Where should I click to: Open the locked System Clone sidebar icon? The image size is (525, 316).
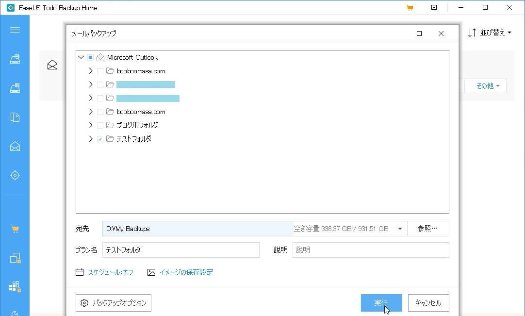point(15,286)
